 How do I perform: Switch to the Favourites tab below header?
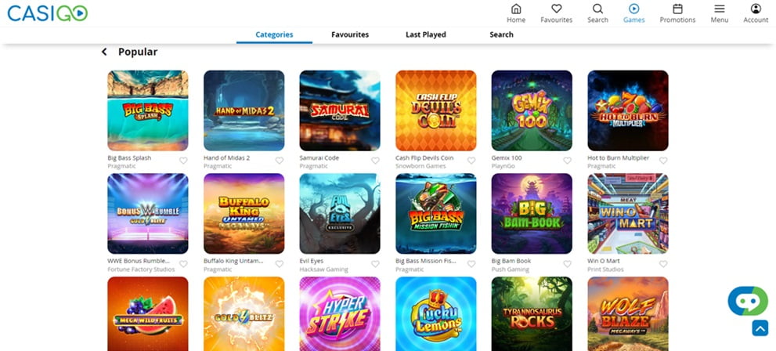350,34
